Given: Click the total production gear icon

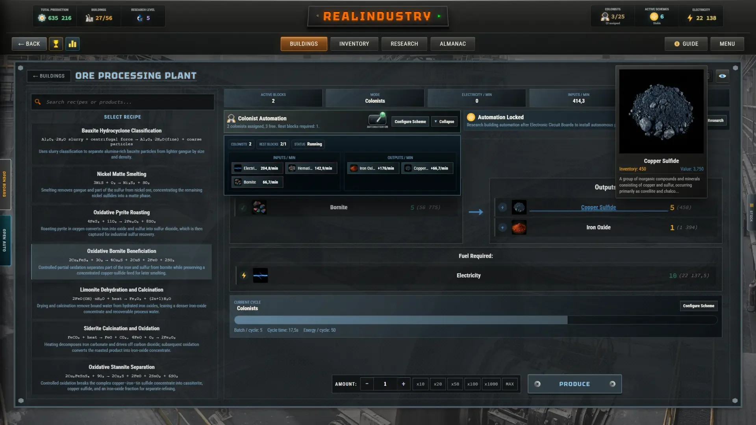Looking at the screenshot, I should click(x=42, y=18).
